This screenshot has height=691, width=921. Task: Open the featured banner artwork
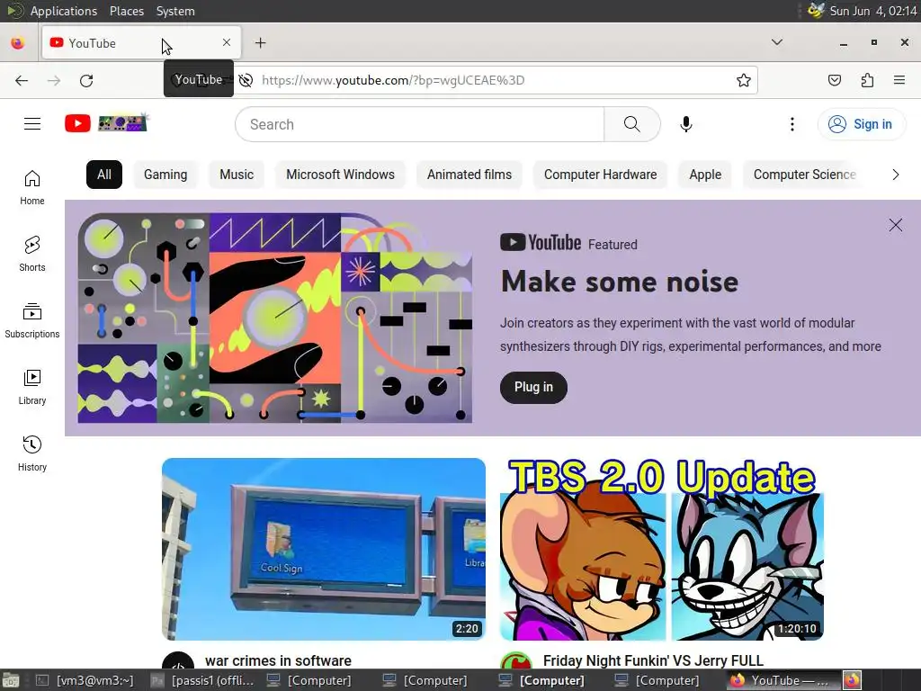pos(275,318)
